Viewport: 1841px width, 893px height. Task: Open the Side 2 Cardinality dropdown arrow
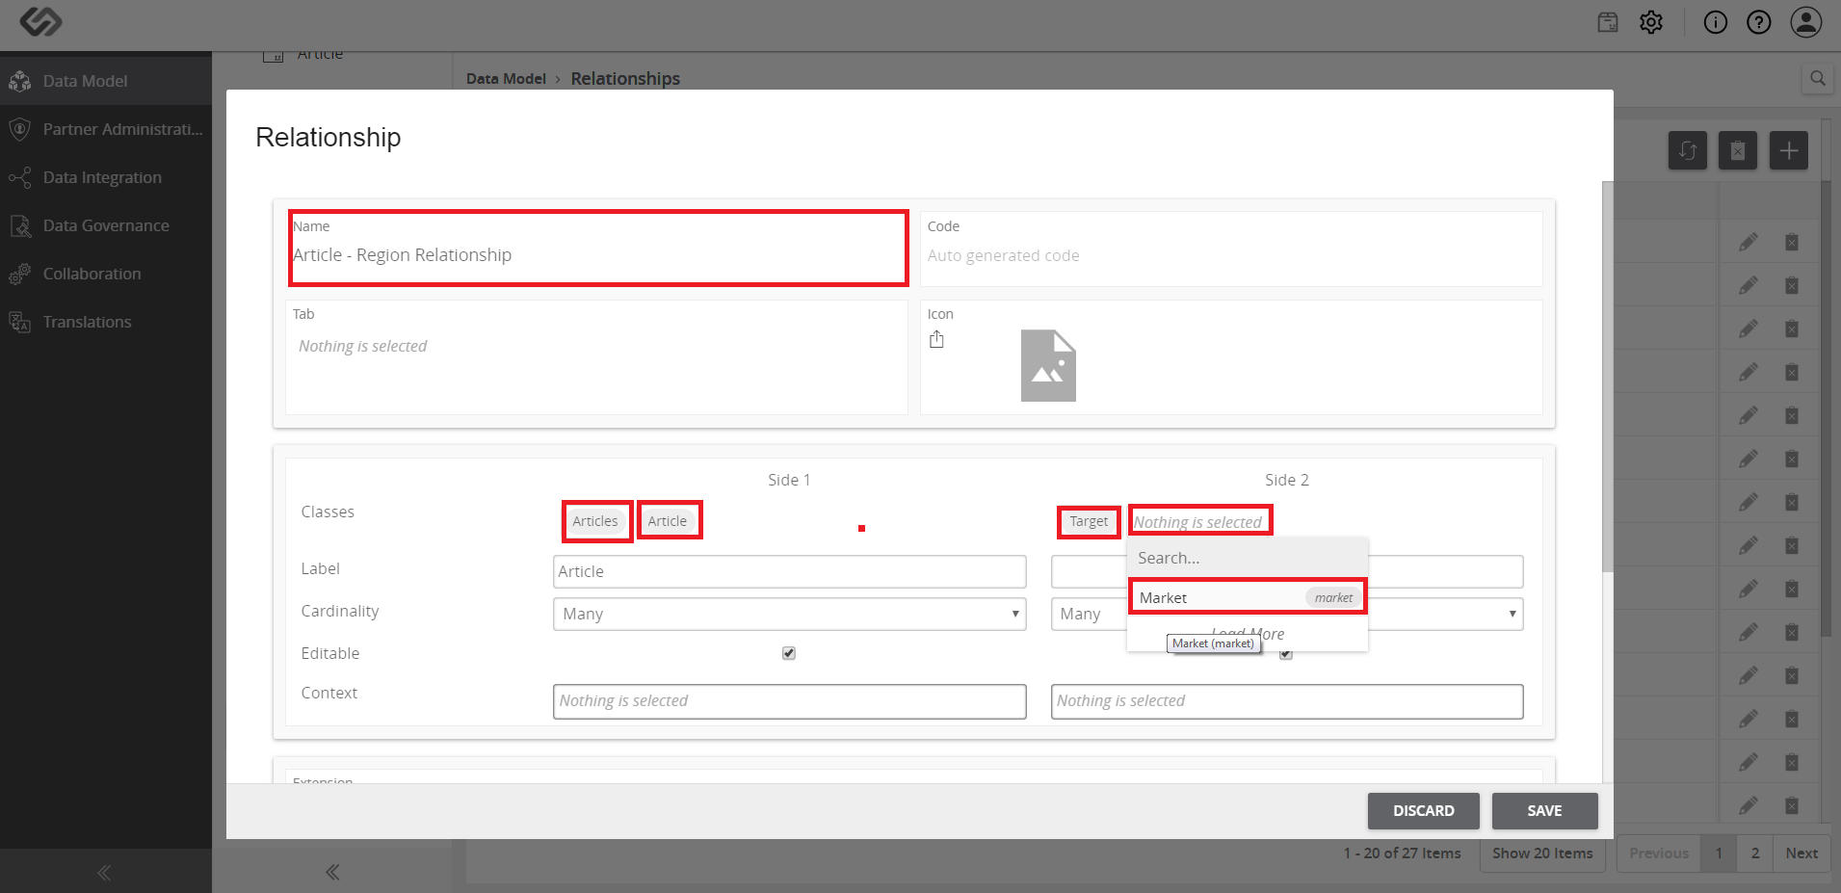(1512, 614)
